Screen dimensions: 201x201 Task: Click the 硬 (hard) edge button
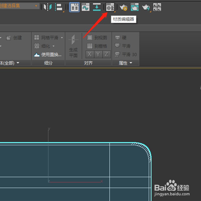click(121, 38)
